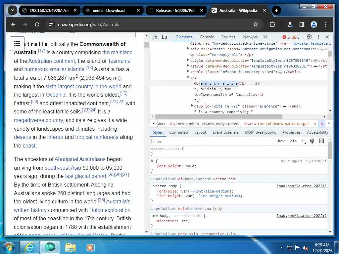Open the Sources panel

228,37
